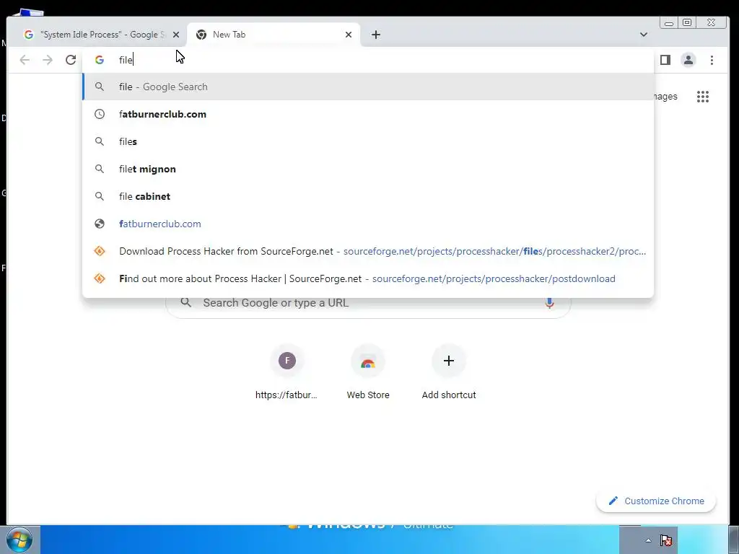Screen dimensions: 739x554
Task: Open Action Center flag icon in tray
Action: [x=665, y=540]
